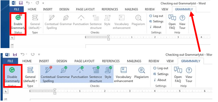
Task: Switch to MAILINGS tab in top window
Action: click(x=131, y=9)
